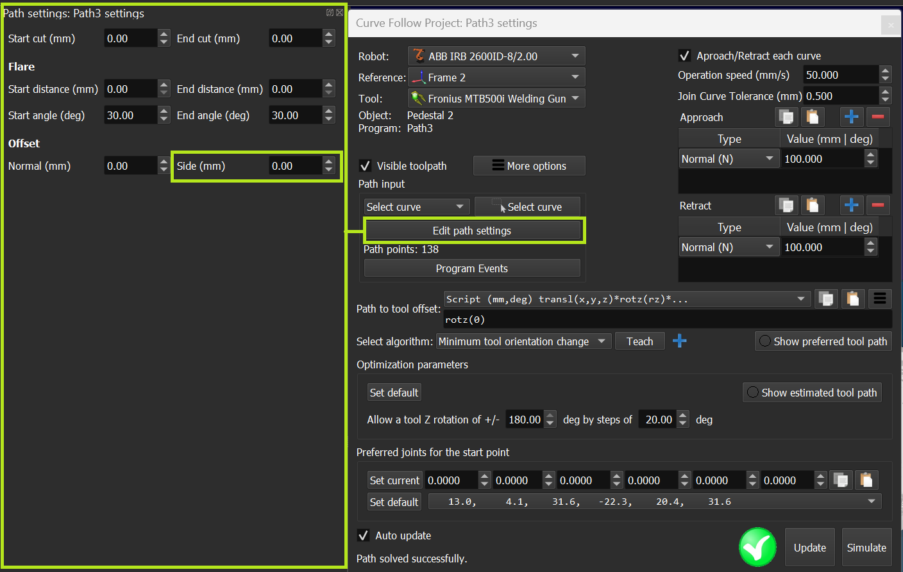Select Show preferred tool path radio button
The image size is (903, 572).
[x=764, y=341]
